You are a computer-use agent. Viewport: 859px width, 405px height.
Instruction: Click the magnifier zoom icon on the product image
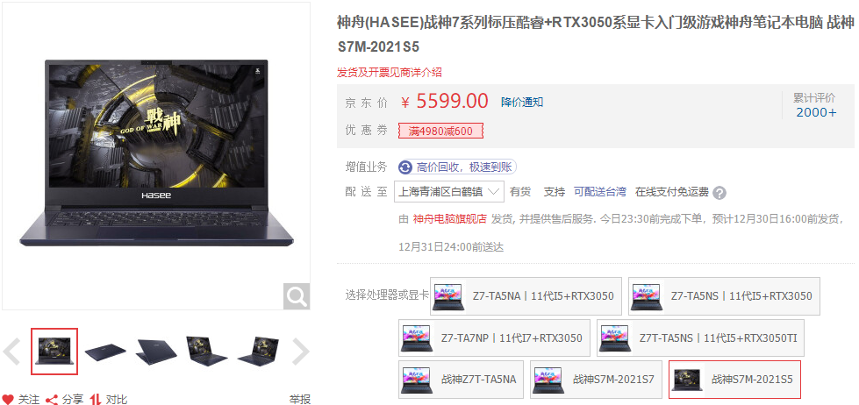click(297, 296)
